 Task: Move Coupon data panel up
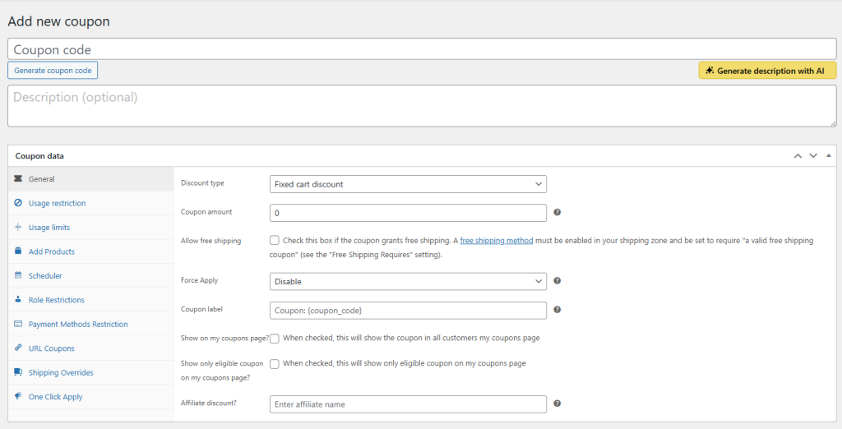click(798, 155)
